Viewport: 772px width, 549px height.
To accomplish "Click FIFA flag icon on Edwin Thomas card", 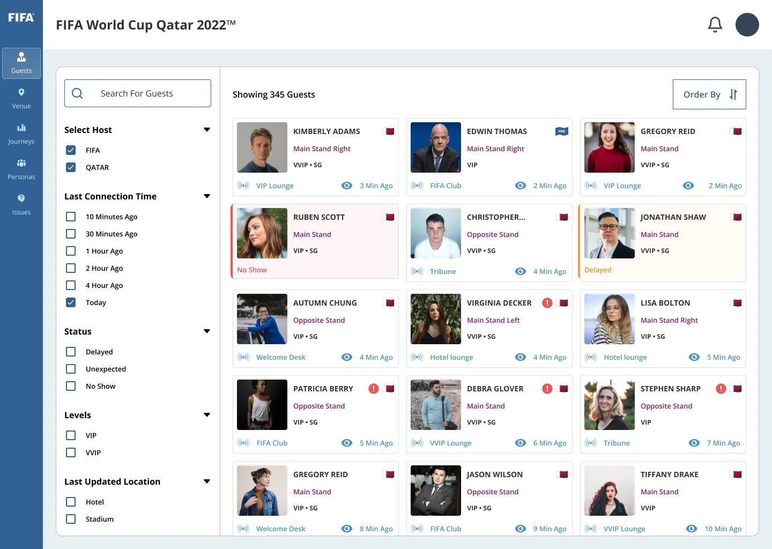I will coord(561,131).
